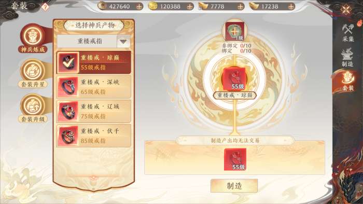Open the help question mark icon

(45, 7)
